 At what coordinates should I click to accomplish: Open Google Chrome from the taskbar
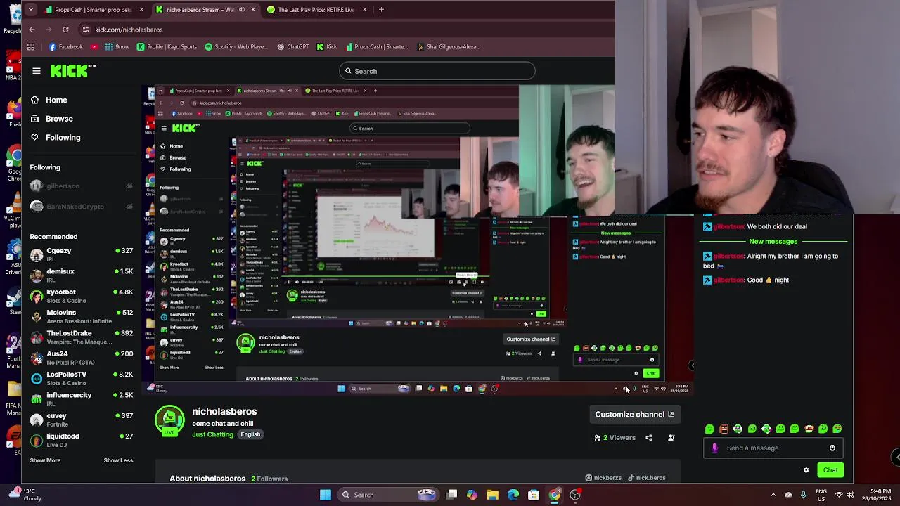click(x=555, y=495)
